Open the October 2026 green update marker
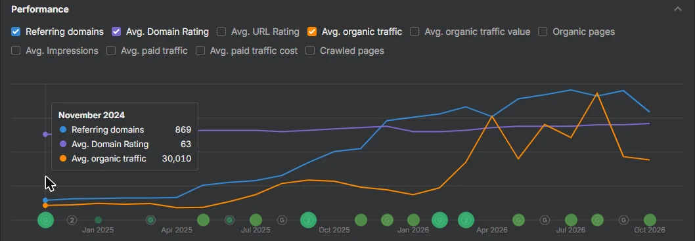The image size is (695, 241). (650, 220)
